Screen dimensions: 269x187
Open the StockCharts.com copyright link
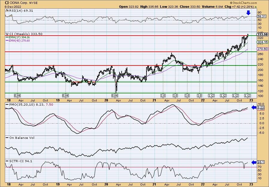244,3
